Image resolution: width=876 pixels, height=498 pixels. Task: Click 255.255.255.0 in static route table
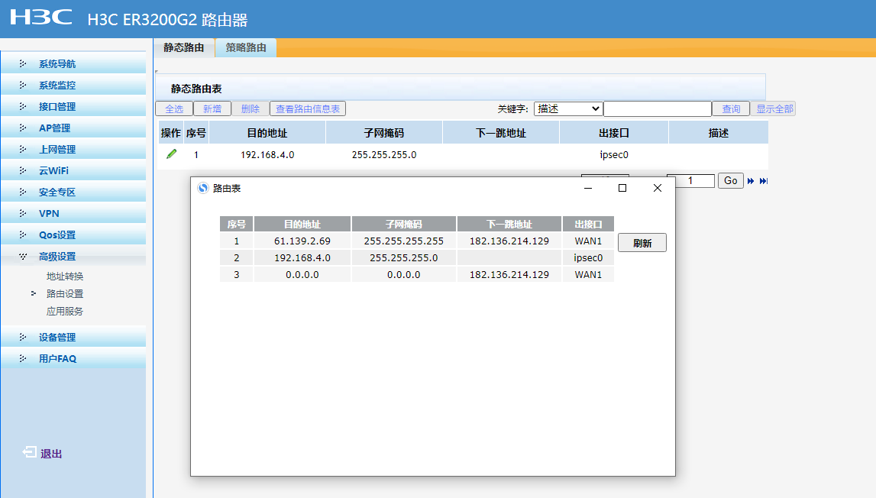(x=384, y=155)
